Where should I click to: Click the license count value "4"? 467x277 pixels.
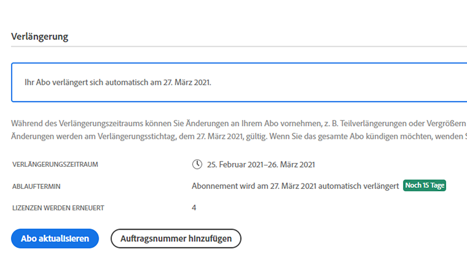click(194, 208)
